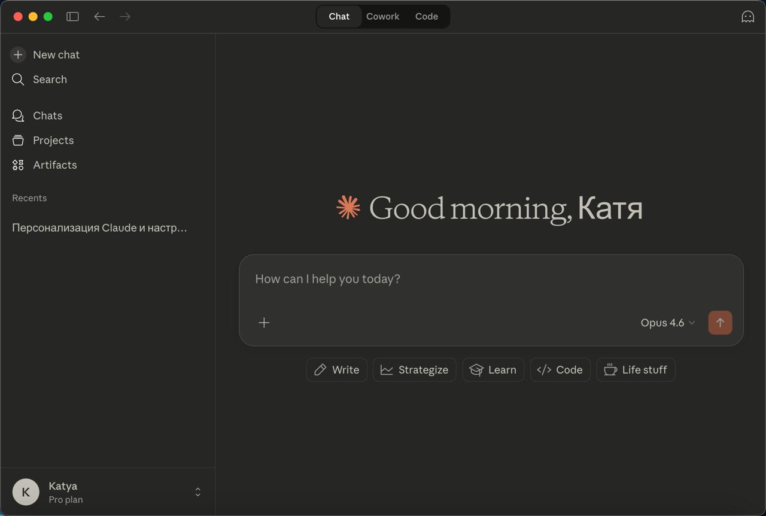
Task: Click the Pro plan label
Action: 66,500
